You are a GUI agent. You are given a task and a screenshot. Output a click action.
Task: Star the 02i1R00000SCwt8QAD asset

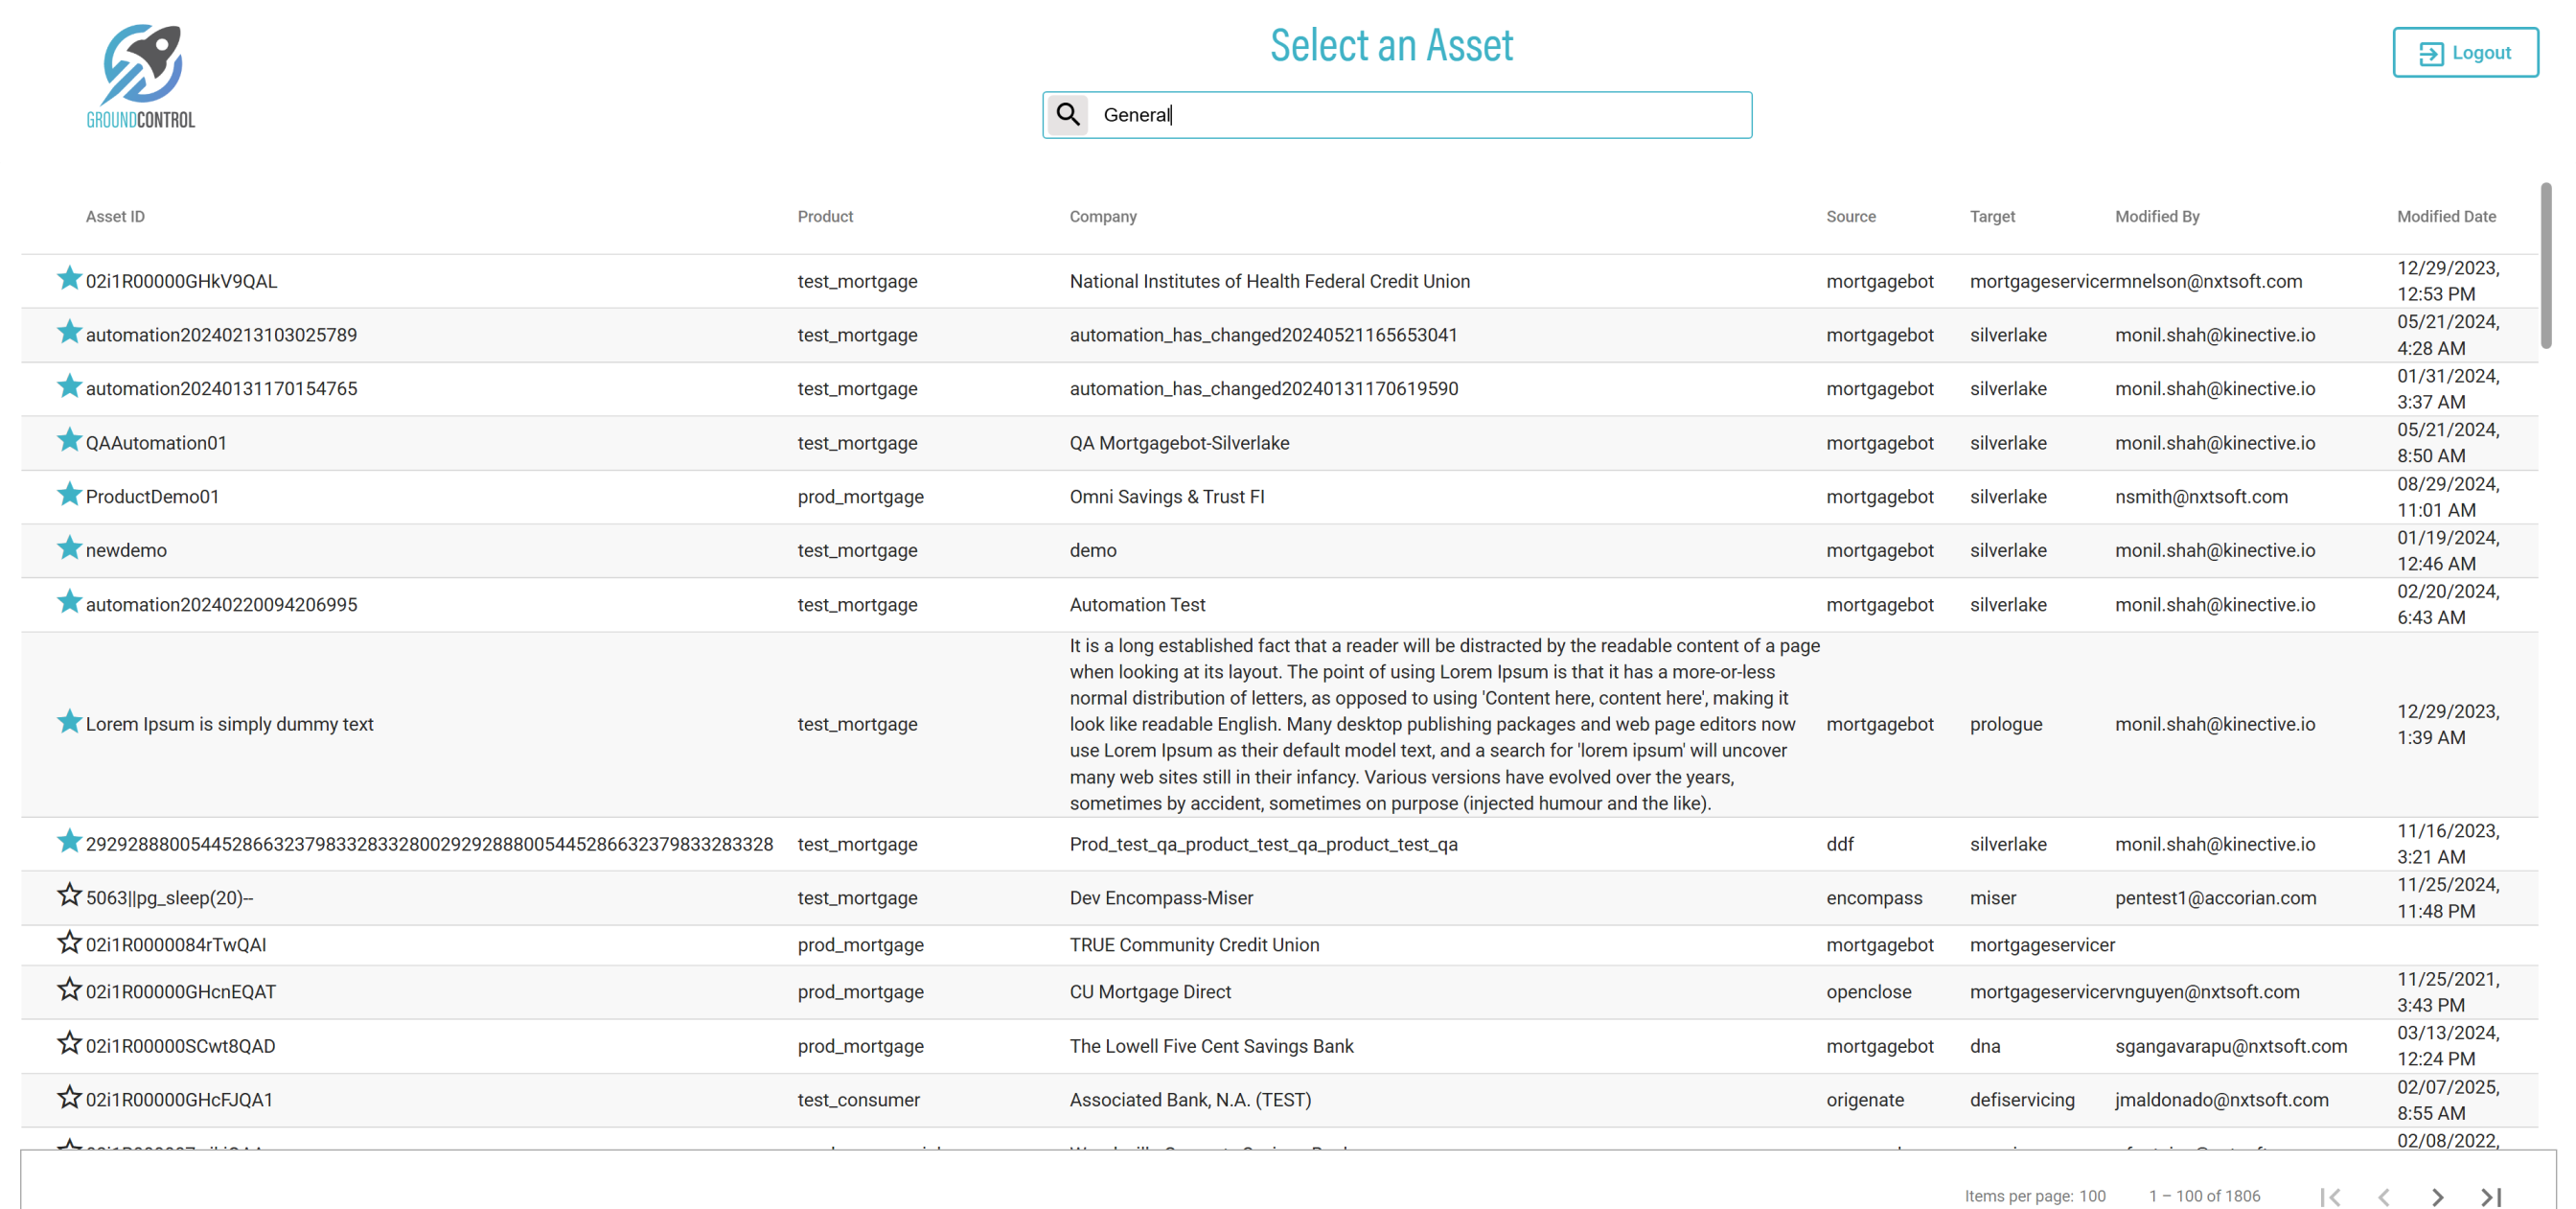coord(69,1043)
